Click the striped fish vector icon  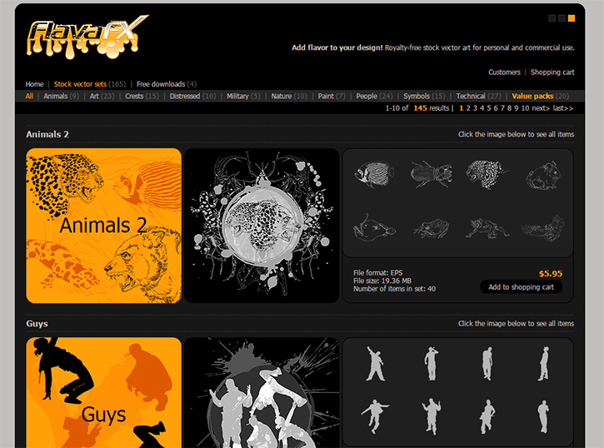point(374,174)
